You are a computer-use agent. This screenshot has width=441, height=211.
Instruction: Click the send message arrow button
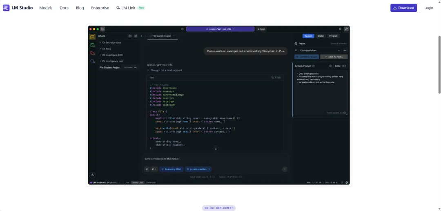click(285, 169)
